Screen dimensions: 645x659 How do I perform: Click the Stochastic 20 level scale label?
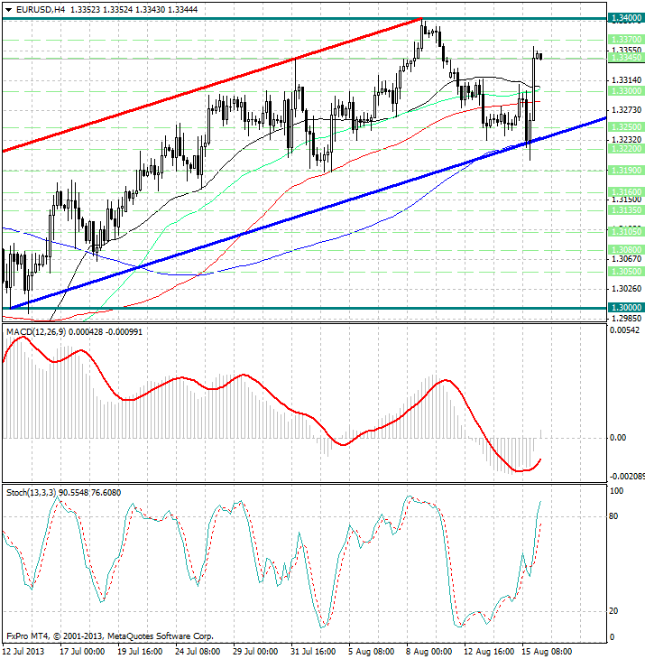click(x=613, y=610)
